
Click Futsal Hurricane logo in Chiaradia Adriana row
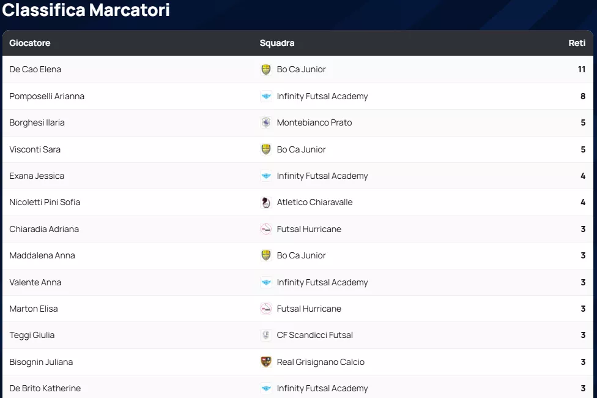click(266, 229)
